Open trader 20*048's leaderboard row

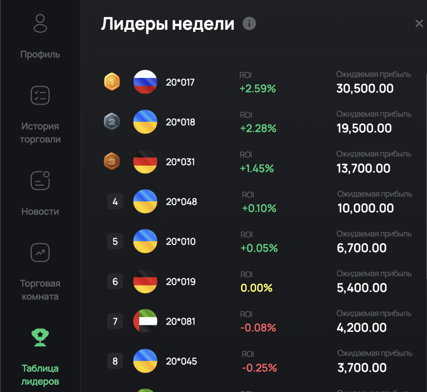click(249, 202)
